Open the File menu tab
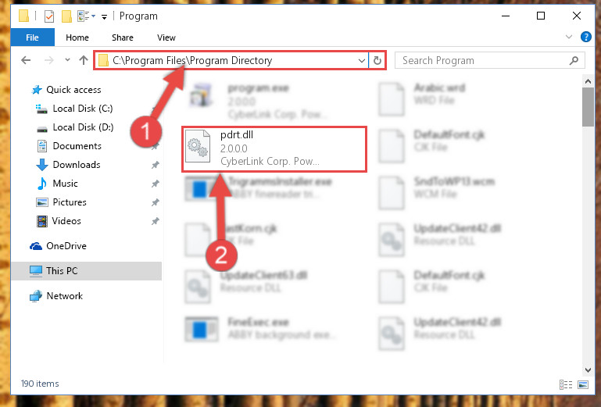601x407 pixels. 32,37
